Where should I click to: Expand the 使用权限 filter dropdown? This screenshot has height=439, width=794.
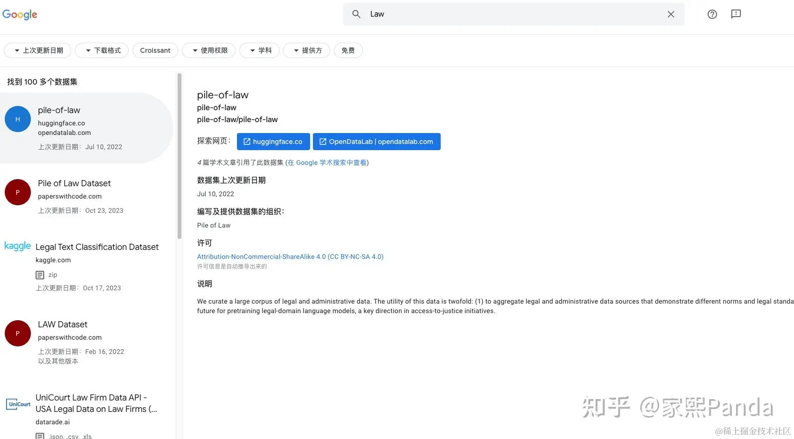pyautogui.click(x=208, y=50)
